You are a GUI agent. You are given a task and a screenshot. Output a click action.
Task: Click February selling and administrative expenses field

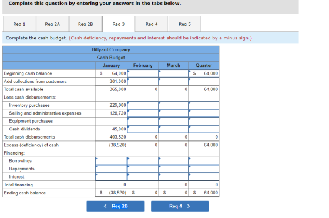(143, 113)
